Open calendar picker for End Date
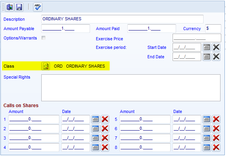The width and height of the screenshot is (226, 156). coord(206,57)
